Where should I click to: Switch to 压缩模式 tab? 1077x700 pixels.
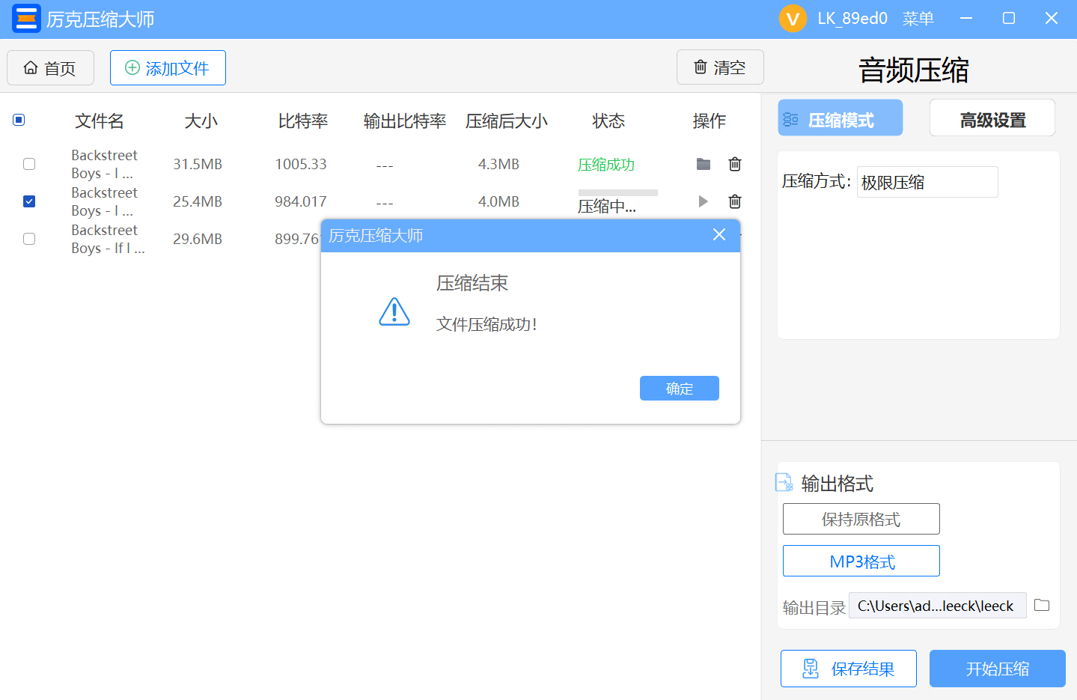pos(840,118)
